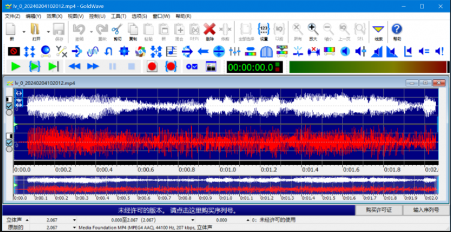Click the speaker with slider change volume icon

[x=360, y=52]
